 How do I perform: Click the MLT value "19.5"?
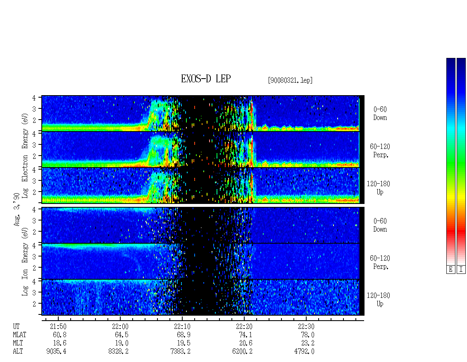point(184,343)
